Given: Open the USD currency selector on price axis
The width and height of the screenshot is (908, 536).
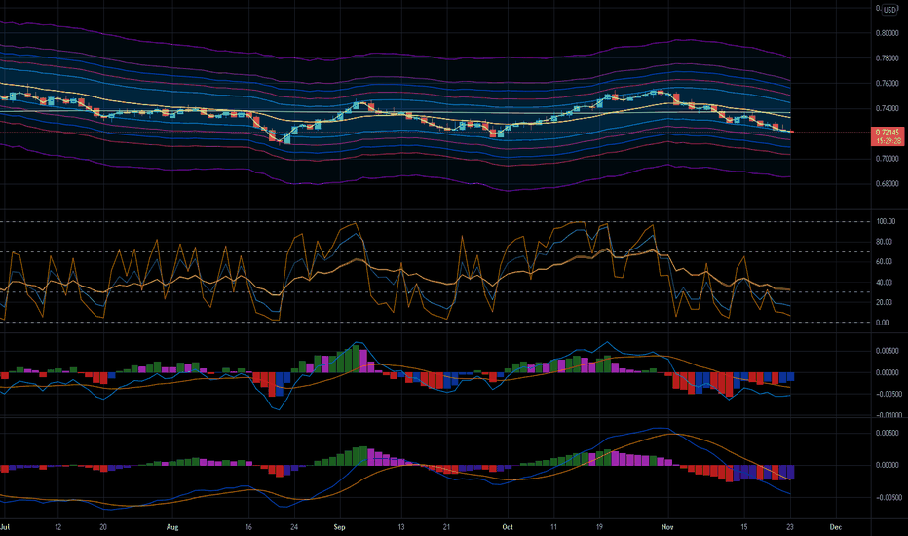Looking at the screenshot, I should click(889, 10).
